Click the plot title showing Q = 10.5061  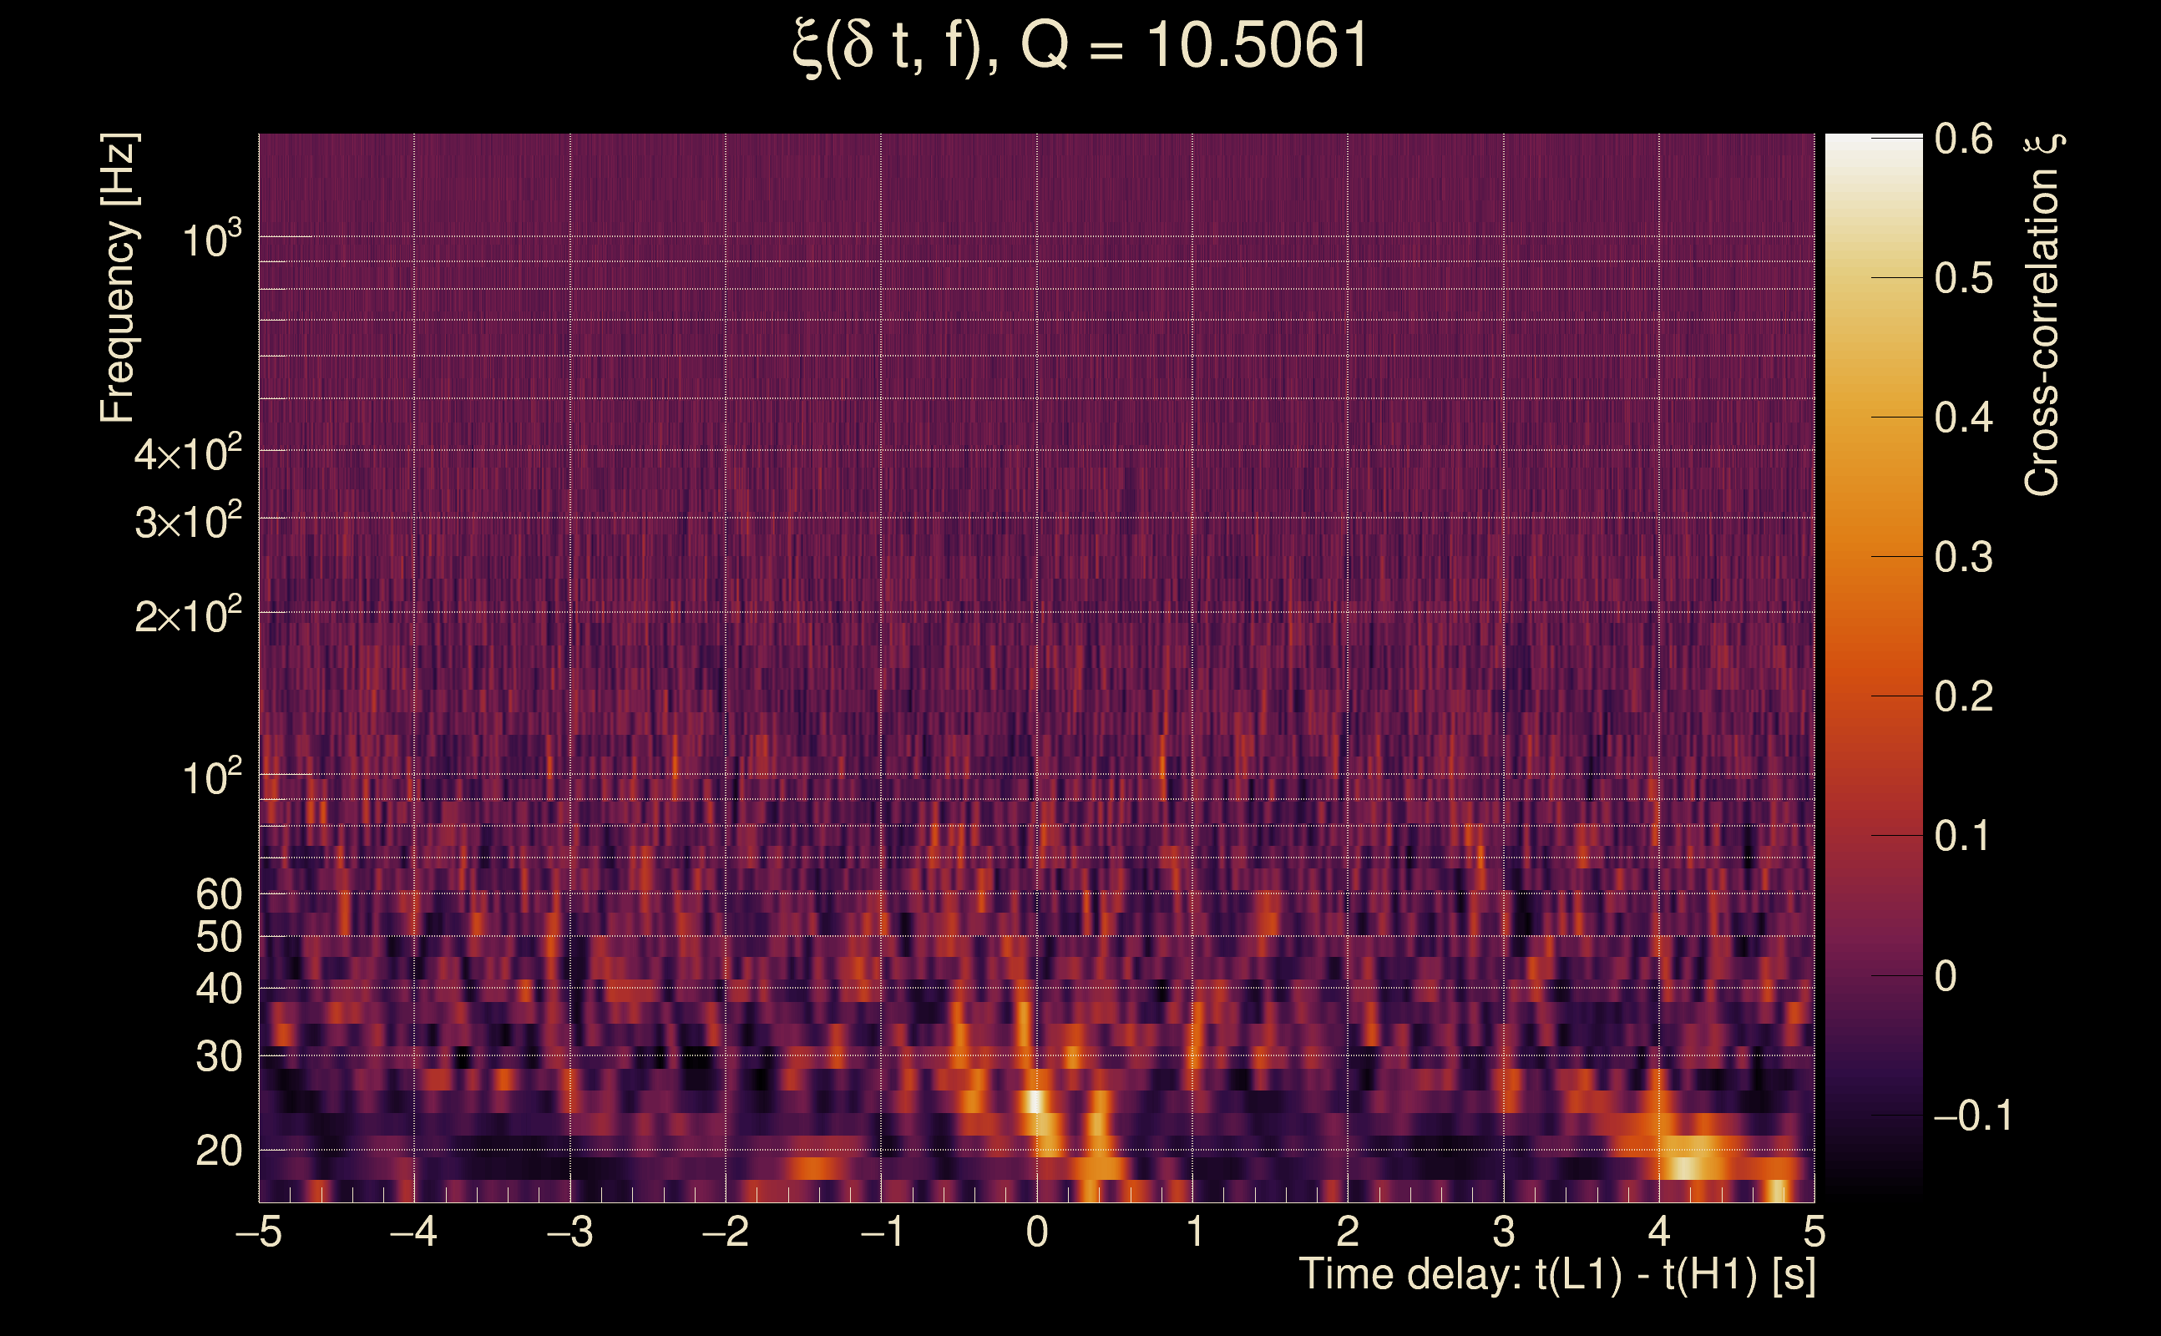pos(1080,46)
